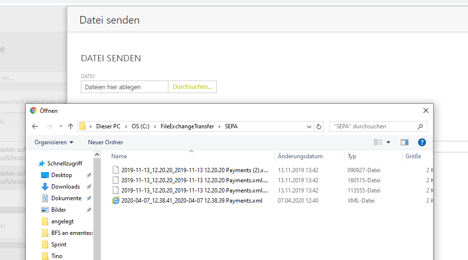The width and height of the screenshot is (468, 260).
Task: Toggle the preview pane icon
Action: coord(405,142)
